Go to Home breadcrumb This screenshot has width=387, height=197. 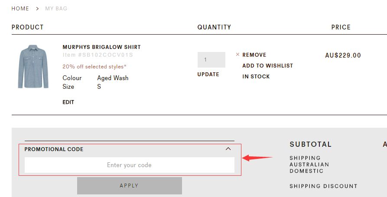tap(20, 9)
